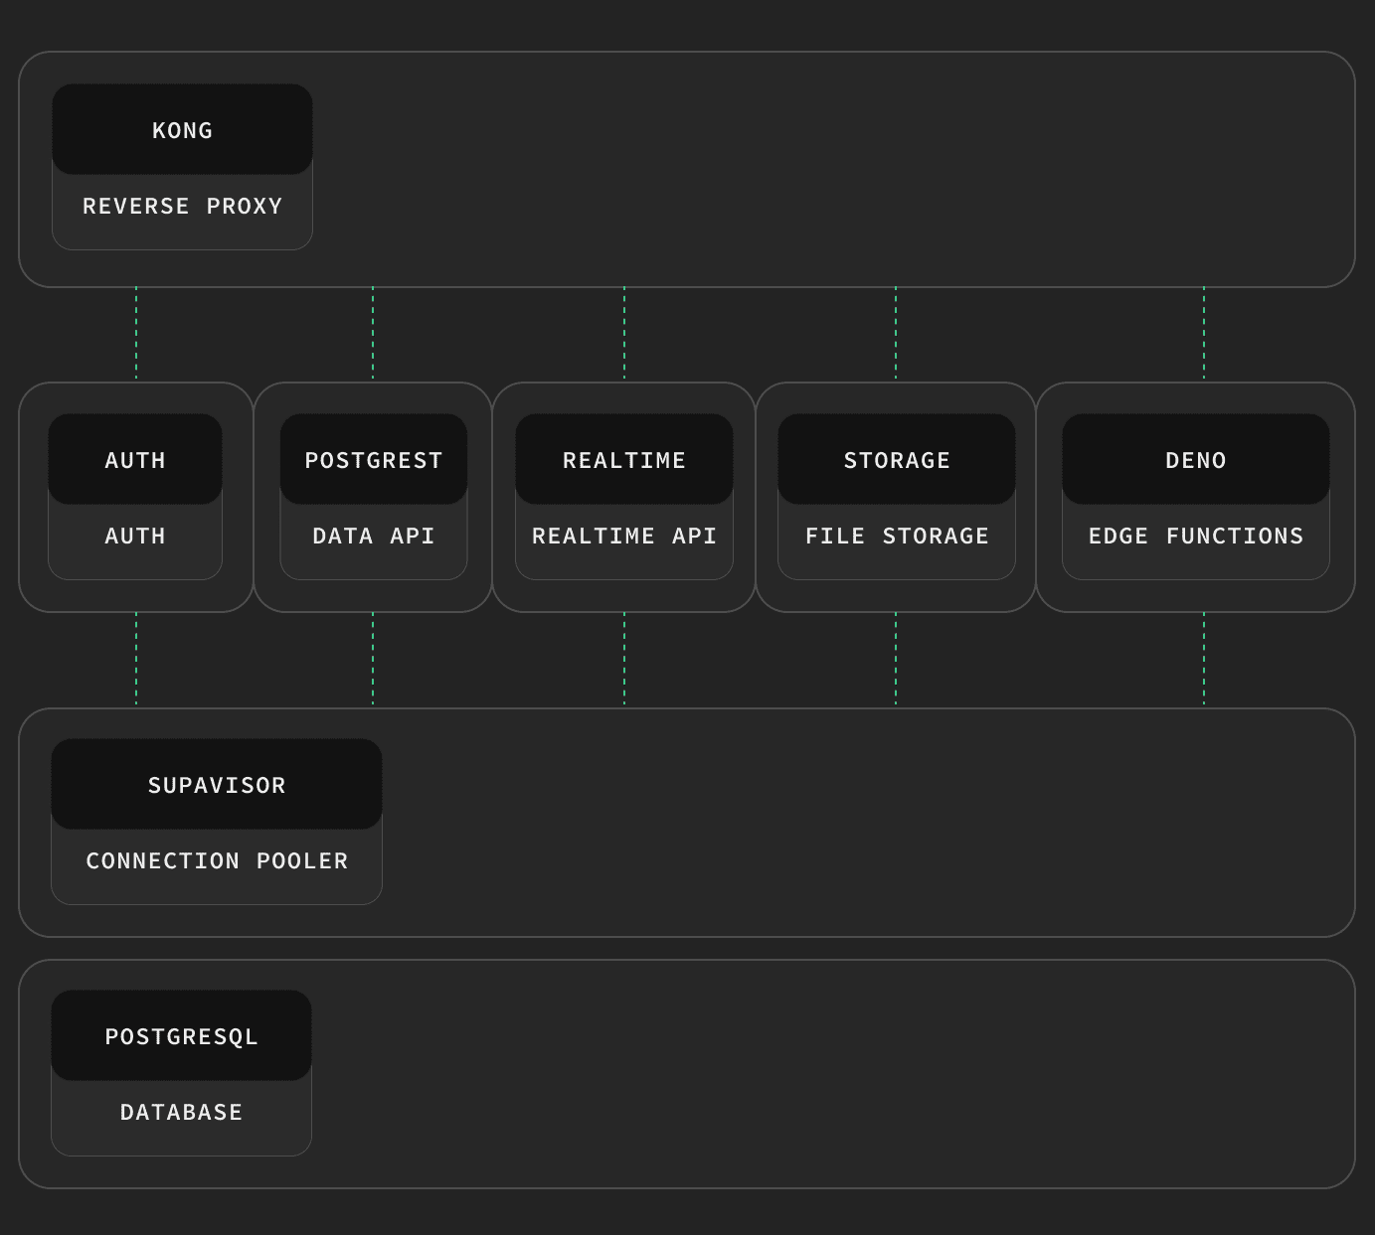Click the DATABASE caption

[x=181, y=1112]
